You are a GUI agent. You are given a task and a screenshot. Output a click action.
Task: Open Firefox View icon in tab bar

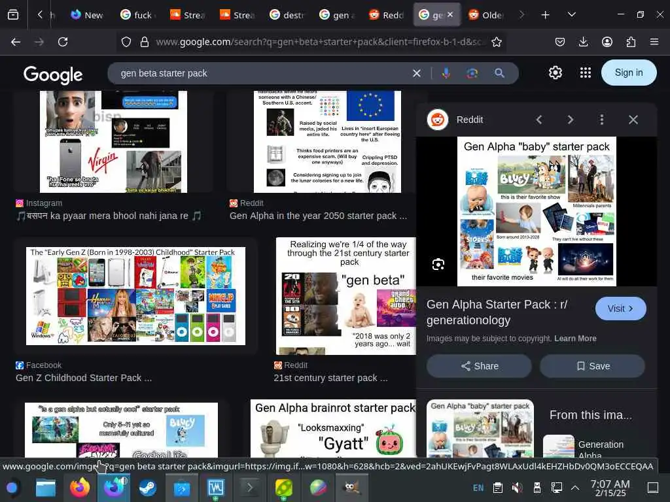[x=13, y=15]
